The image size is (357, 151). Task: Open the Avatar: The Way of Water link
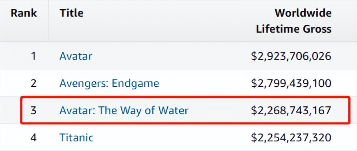(124, 111)
